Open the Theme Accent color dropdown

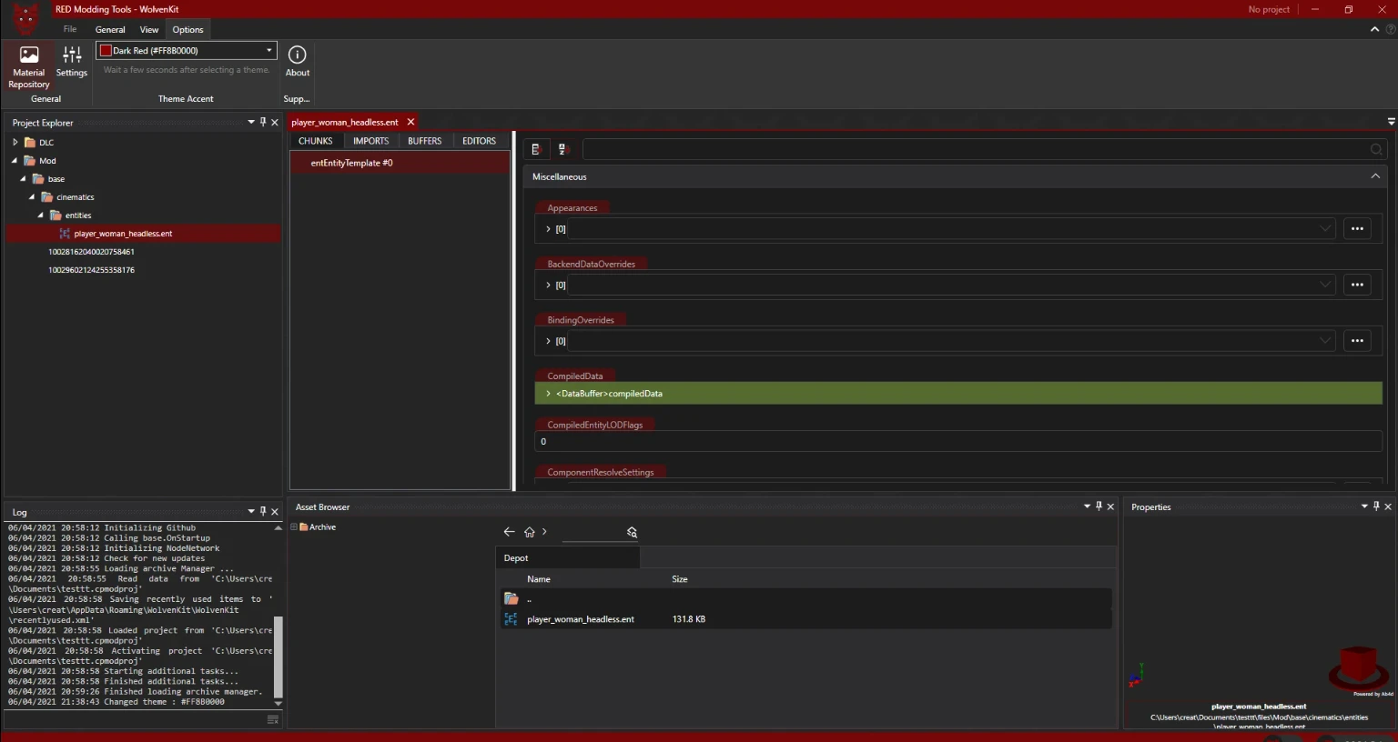pyautogui.click(x=269, y=51)
